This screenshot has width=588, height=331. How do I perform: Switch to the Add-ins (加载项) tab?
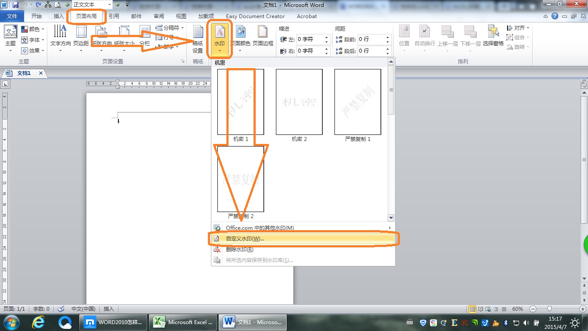click(206, 16)
